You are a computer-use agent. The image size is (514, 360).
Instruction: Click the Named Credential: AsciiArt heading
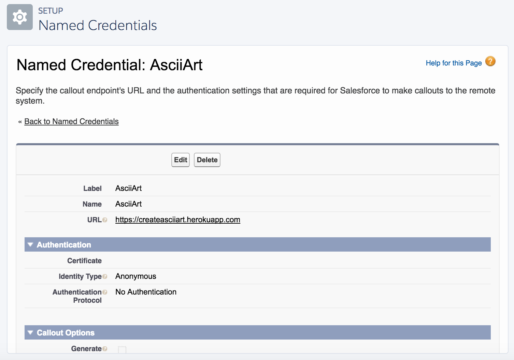click(109, 65)
